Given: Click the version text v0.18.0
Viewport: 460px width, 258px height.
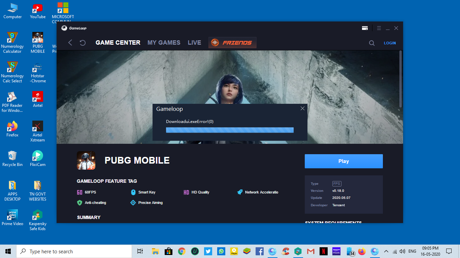Looking at the screenshot, I should pyautogui.click(x=338, y=191).
